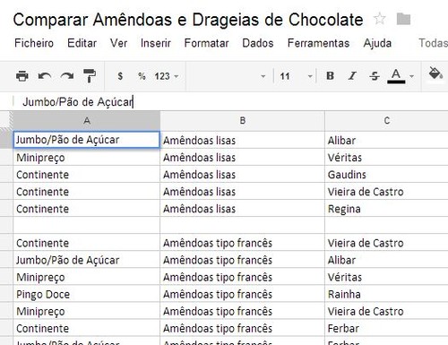Format as currency with dollar icon
448x345 pixels.
click(x=120, y=76)
